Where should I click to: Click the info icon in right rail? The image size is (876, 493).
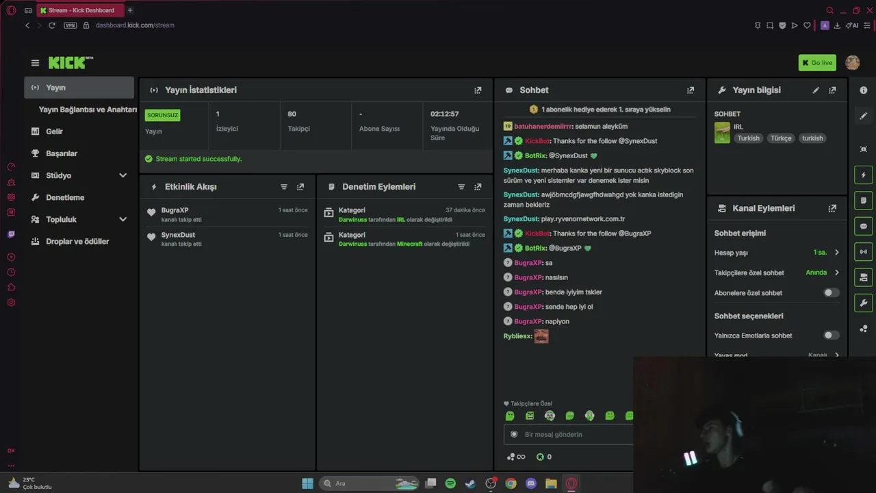point(864,90)
